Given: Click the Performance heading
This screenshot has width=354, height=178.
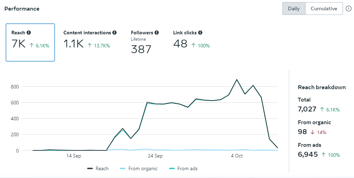Looking at the screenshot, I should 22,8.
